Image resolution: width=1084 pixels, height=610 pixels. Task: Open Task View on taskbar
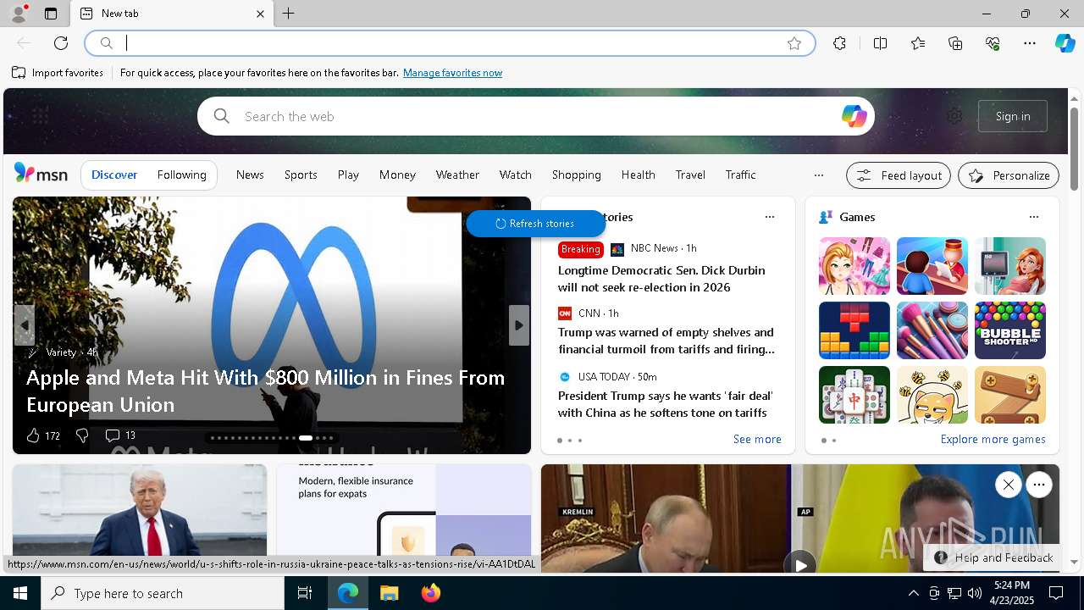[305, 593]
